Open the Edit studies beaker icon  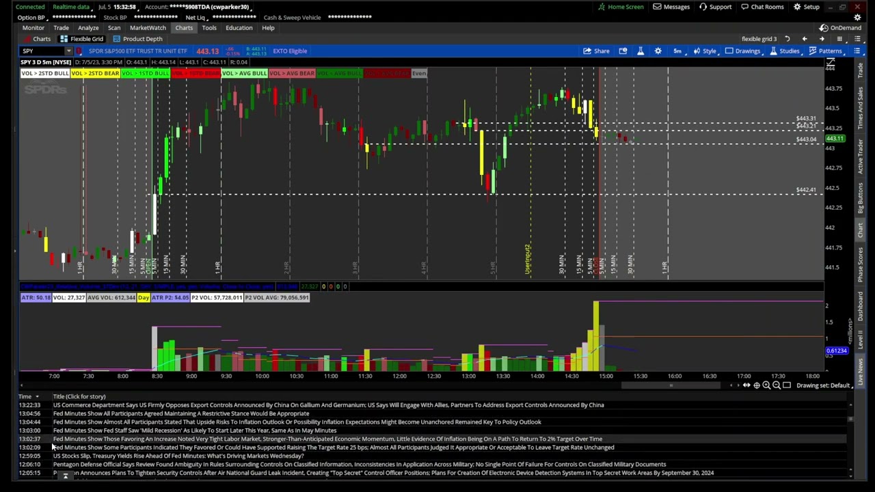(x=641, y=51)
